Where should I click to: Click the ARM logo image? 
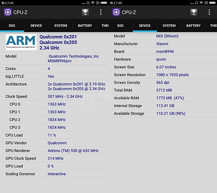point(21,42)
